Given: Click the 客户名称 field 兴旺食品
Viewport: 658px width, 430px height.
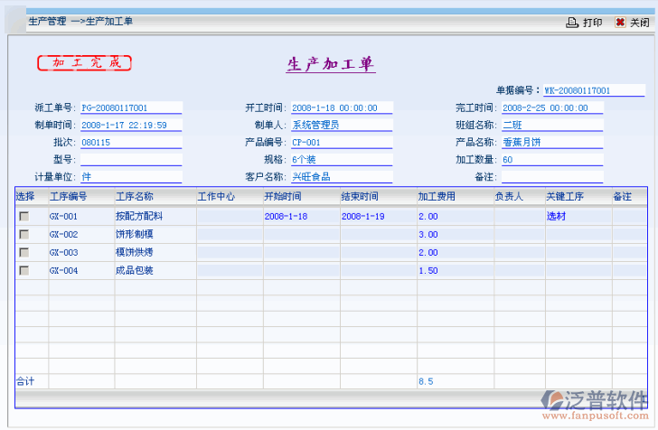Looking at the screenshot, I should point(342,176).
